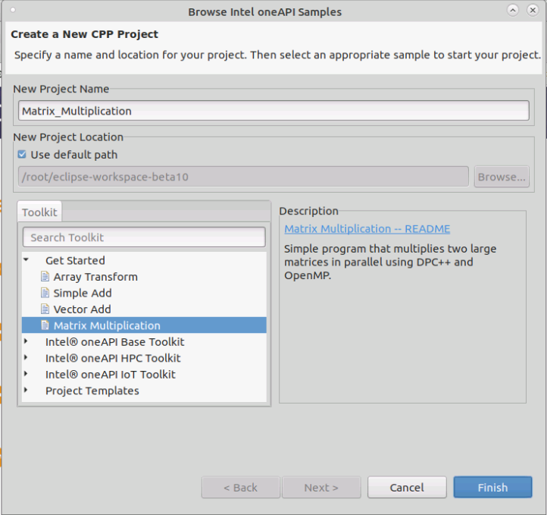
Task: Expand the Project Templates node
Action: click(x=26, y=391)
